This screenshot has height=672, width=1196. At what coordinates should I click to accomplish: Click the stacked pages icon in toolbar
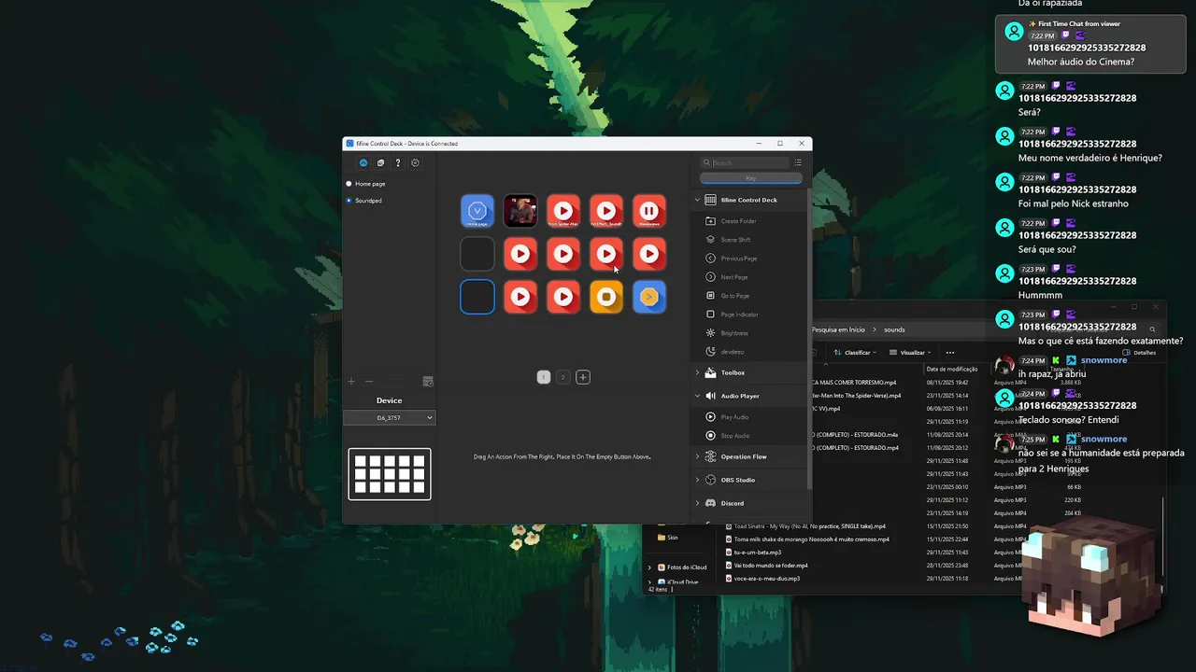click(380, 163)
